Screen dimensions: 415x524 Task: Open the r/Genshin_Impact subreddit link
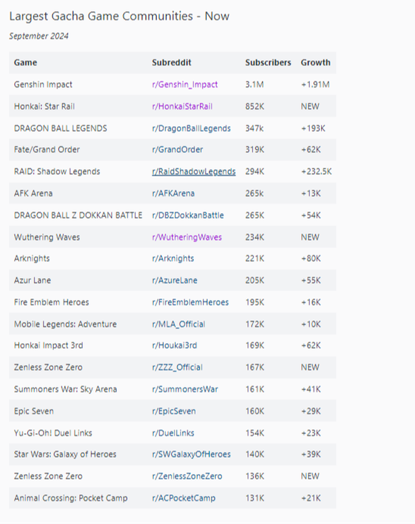(185, 84)
